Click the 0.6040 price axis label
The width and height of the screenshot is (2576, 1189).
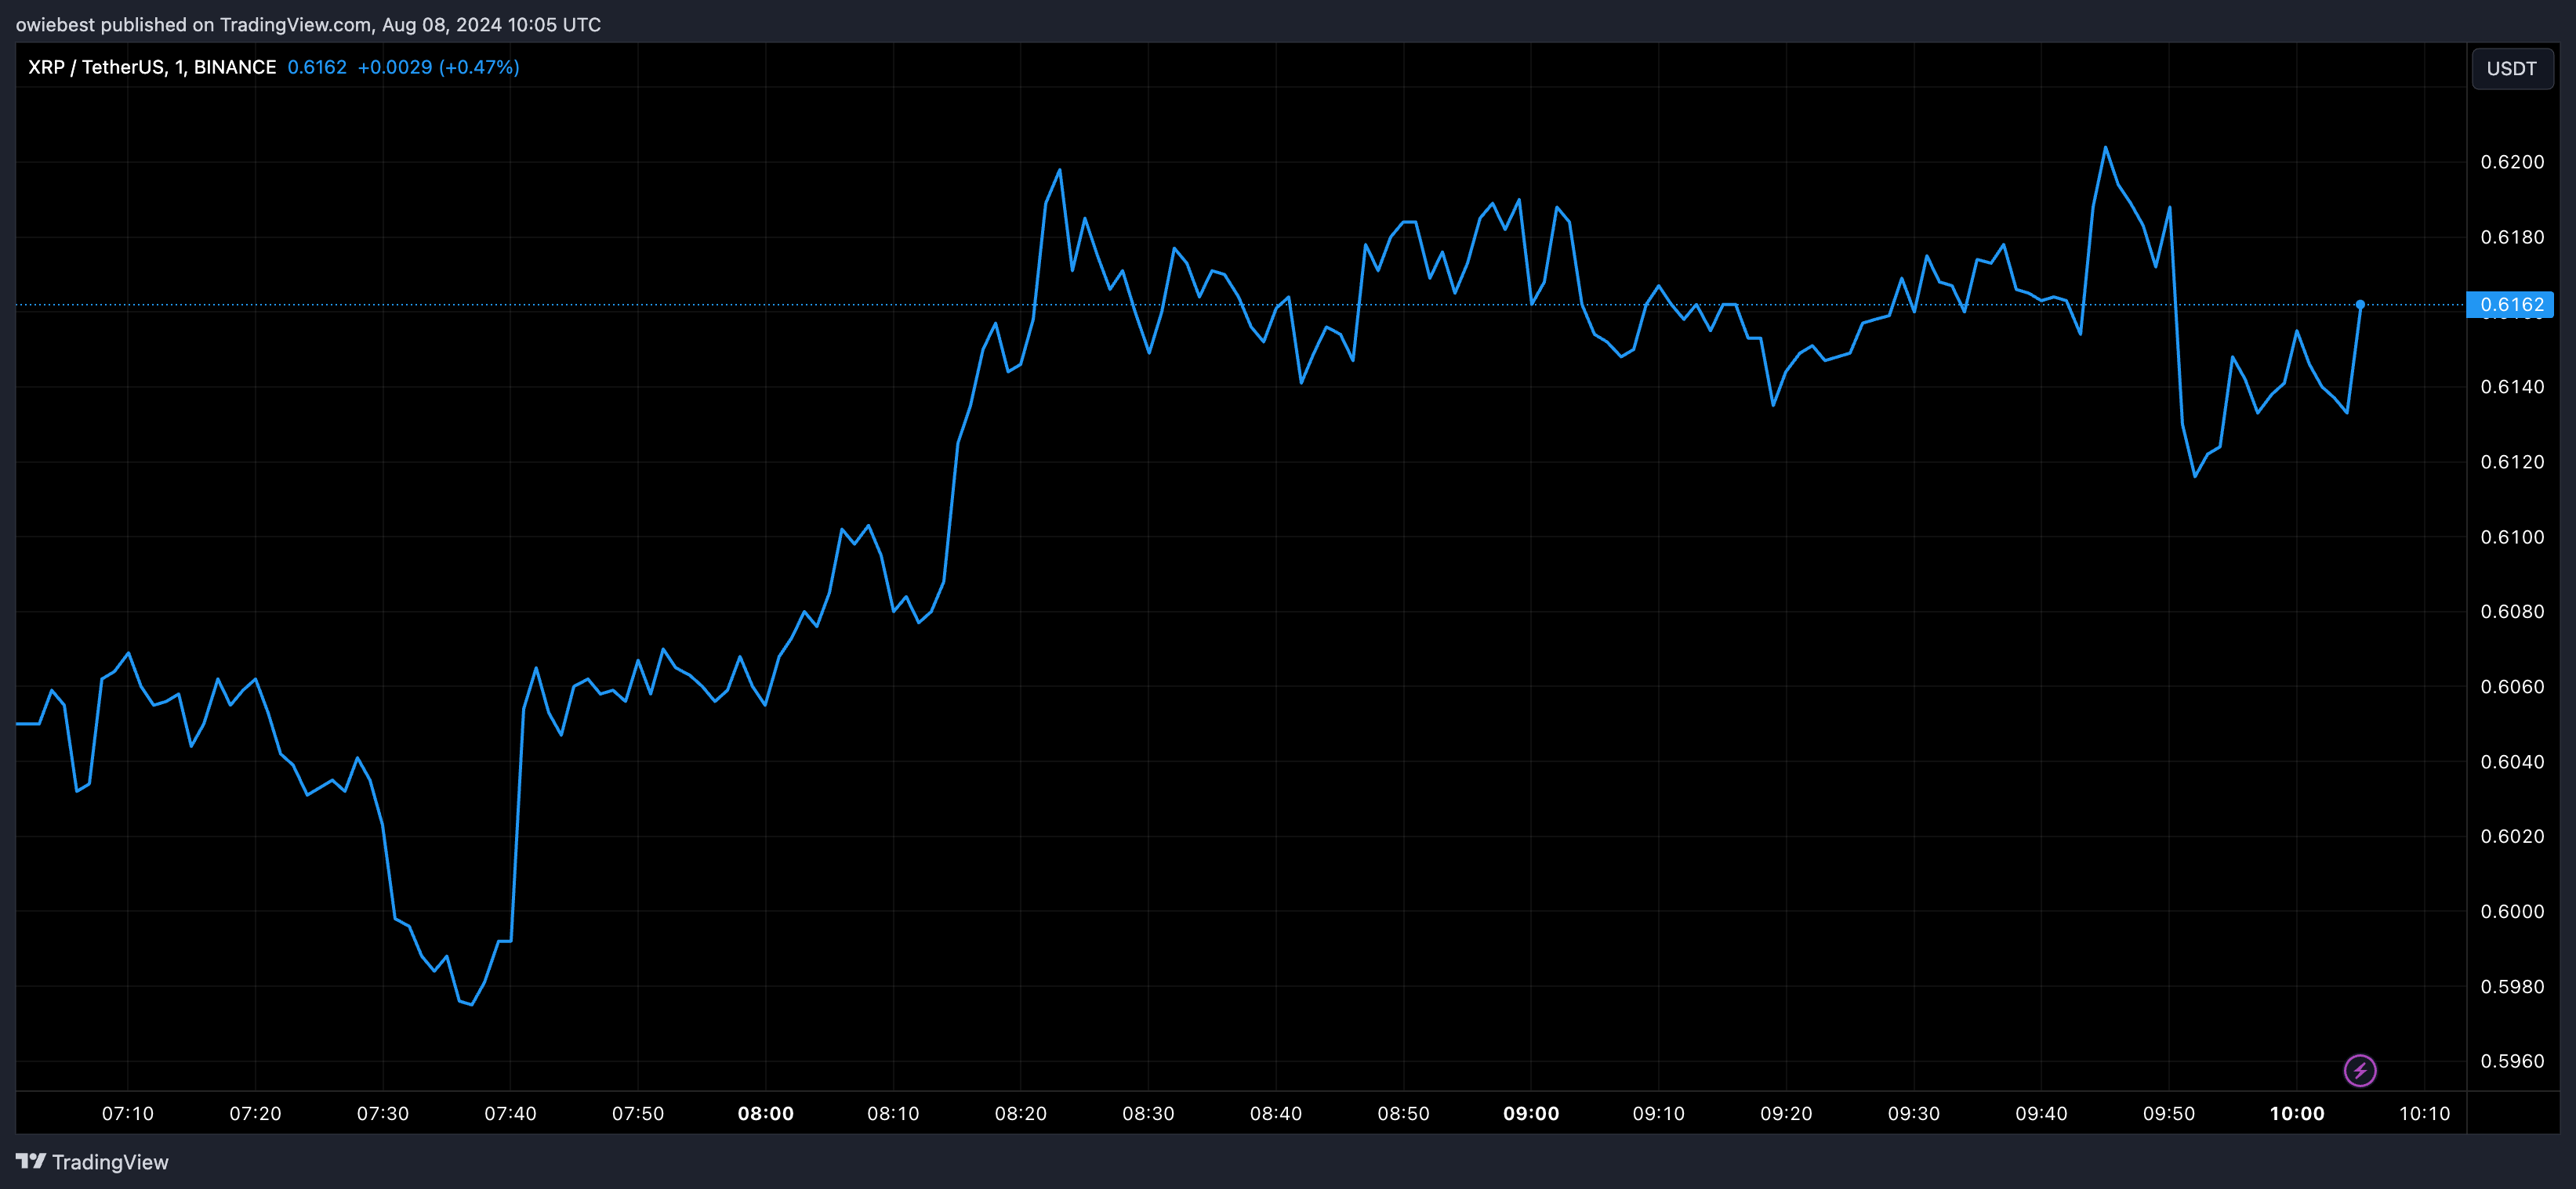tap(2512, 761)
